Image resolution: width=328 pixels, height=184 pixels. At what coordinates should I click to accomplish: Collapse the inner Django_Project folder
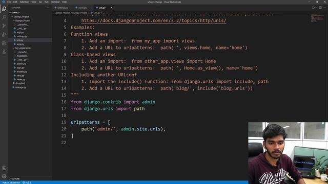(23, 20)
